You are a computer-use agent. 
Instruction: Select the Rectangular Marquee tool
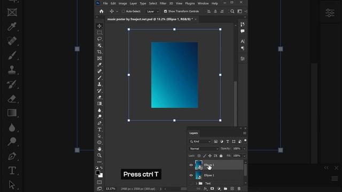(99, 33)
